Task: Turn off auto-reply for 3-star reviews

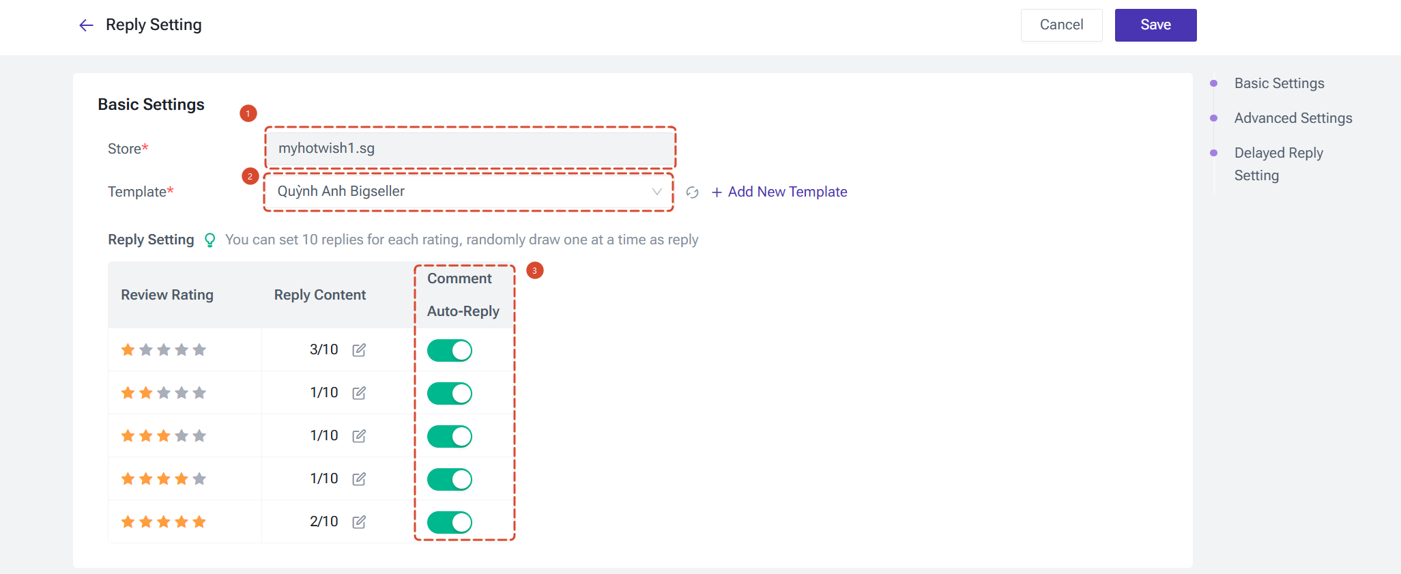Action: 450,437
